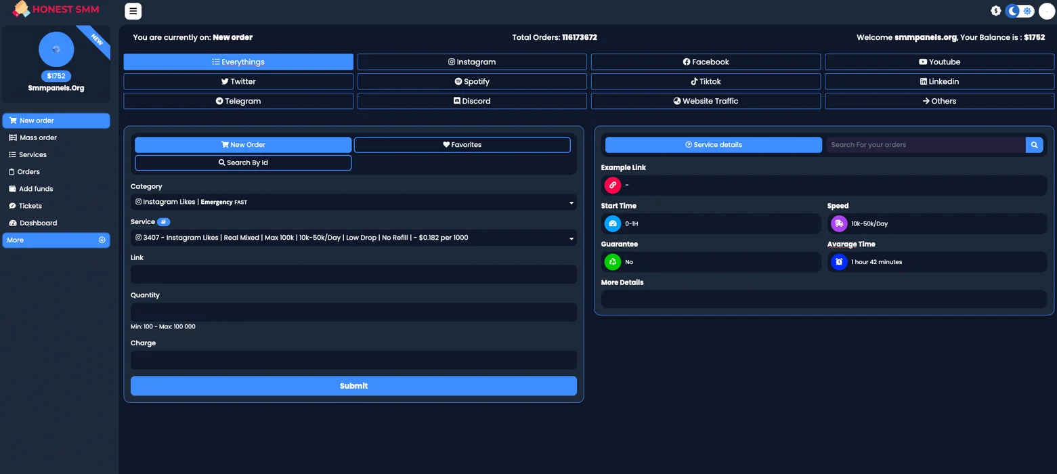
Task: Focus the Link input field
Action: point(353,274)
